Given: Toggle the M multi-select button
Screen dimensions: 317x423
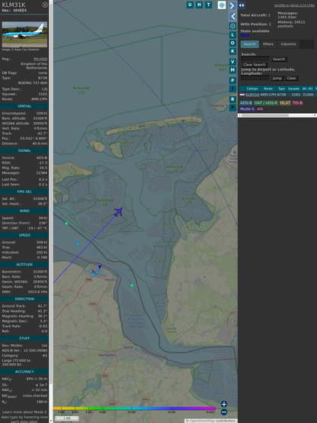Looking at the screenshot, I should [x=232, y=70].
